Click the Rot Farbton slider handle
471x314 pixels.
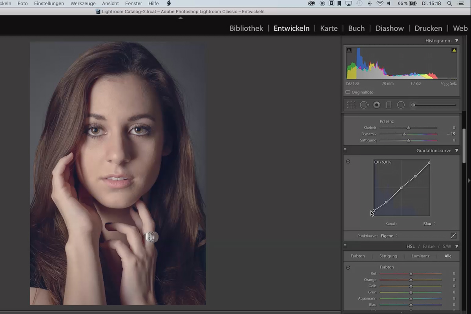coord(411,274)
